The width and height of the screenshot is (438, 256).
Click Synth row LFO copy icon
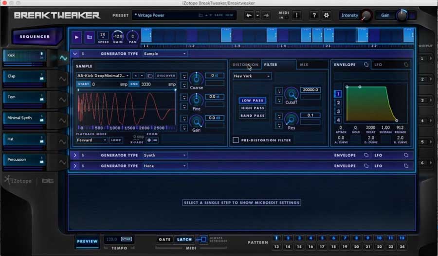point(406,155)
